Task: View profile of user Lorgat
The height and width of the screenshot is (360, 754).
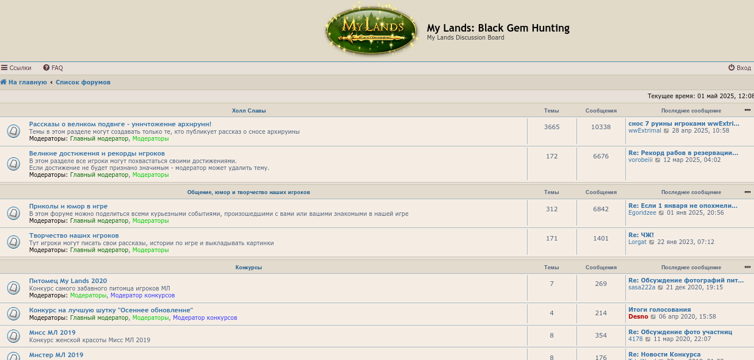Action: (x=638, y=242)
